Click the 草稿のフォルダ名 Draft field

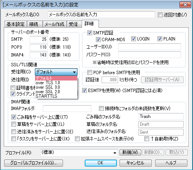point(161,124)
